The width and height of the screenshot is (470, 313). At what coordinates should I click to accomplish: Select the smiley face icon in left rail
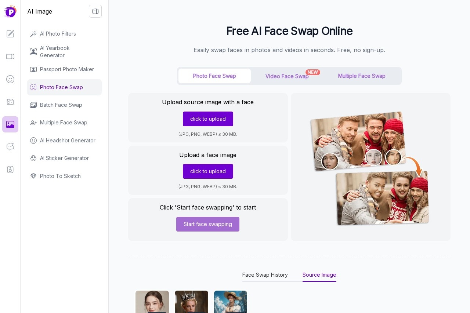pos(10,79)
